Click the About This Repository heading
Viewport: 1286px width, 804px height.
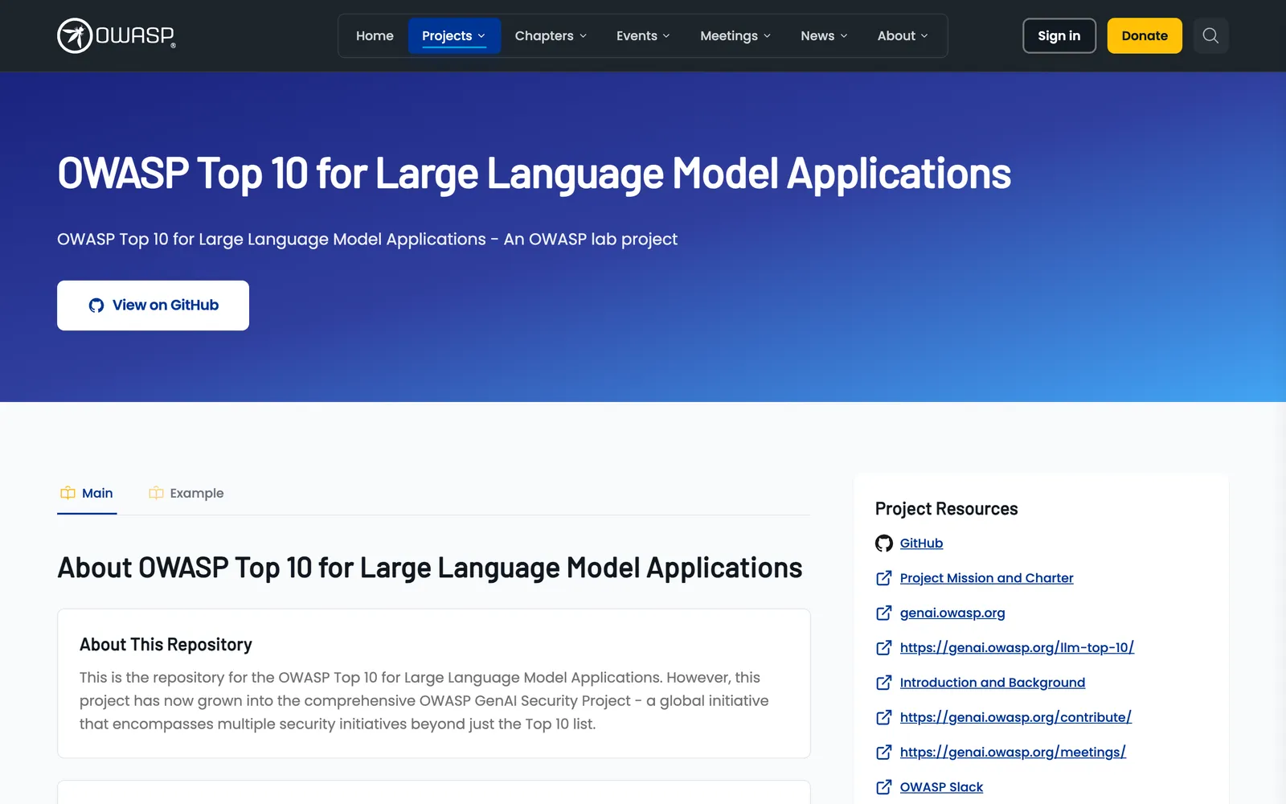point(166,645)
